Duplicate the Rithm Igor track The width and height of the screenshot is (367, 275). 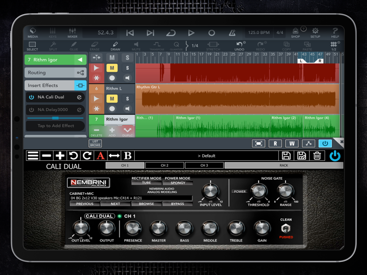127,131
